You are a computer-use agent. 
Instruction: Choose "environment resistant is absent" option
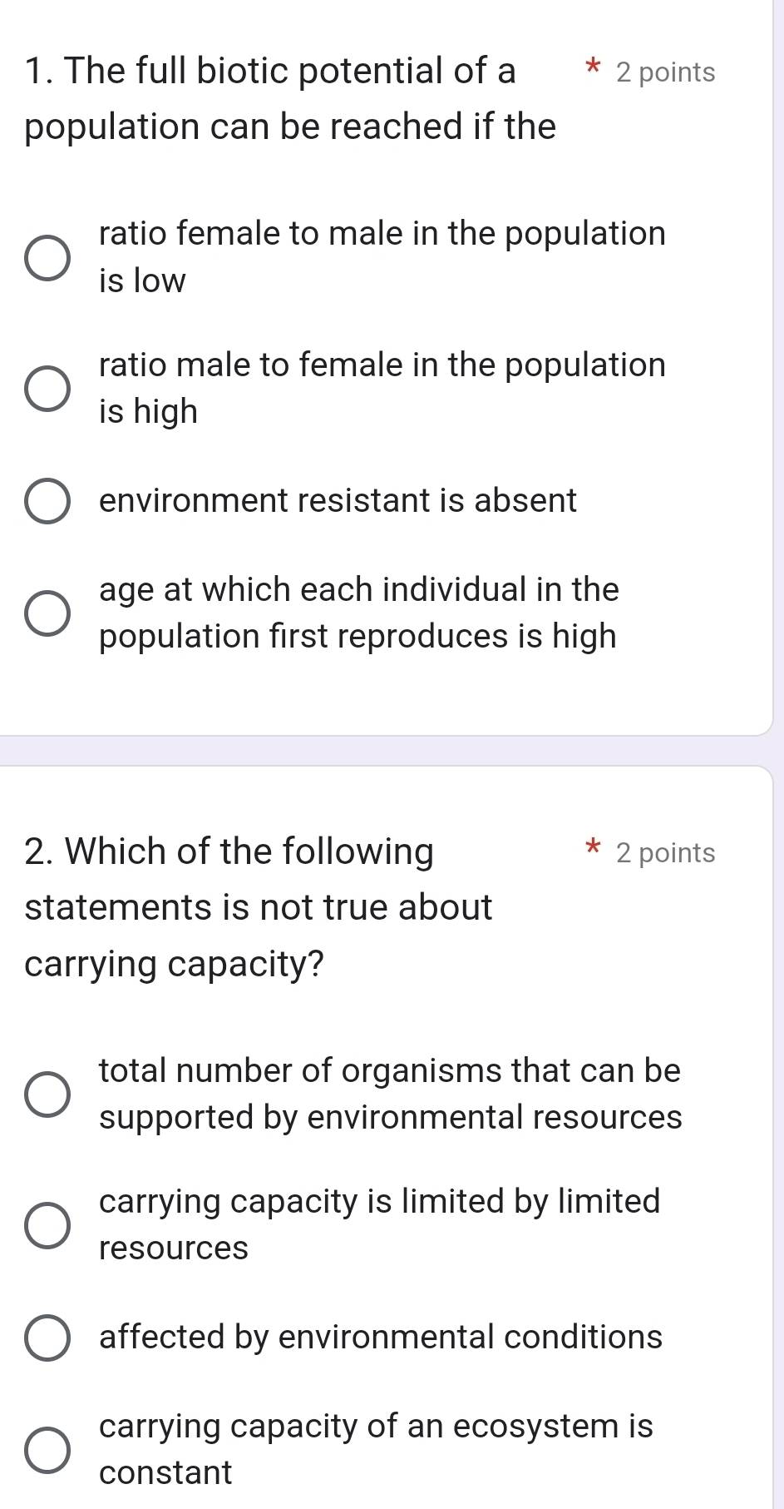(337, 500)
